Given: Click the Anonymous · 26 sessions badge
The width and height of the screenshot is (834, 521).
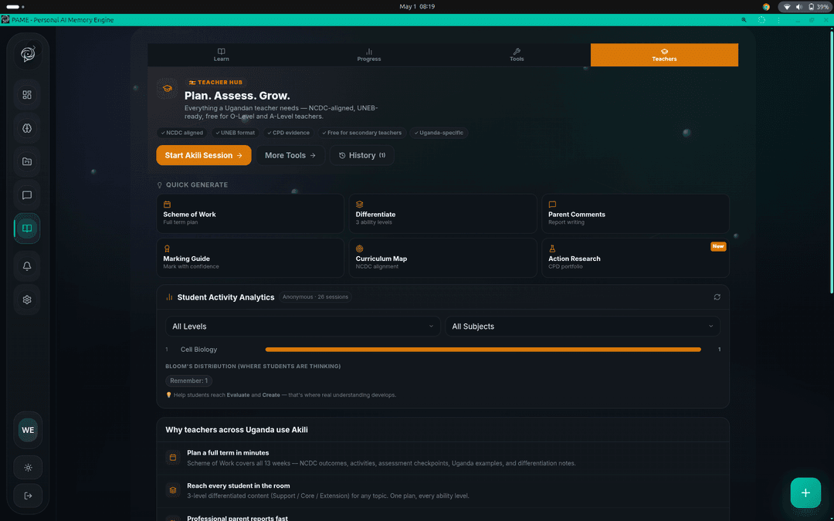Looking at the screenshot, I should [315, 297].
